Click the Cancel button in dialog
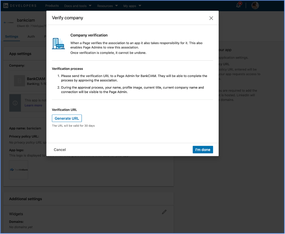This screenshot has height=234, width=285. click(60, 149)
